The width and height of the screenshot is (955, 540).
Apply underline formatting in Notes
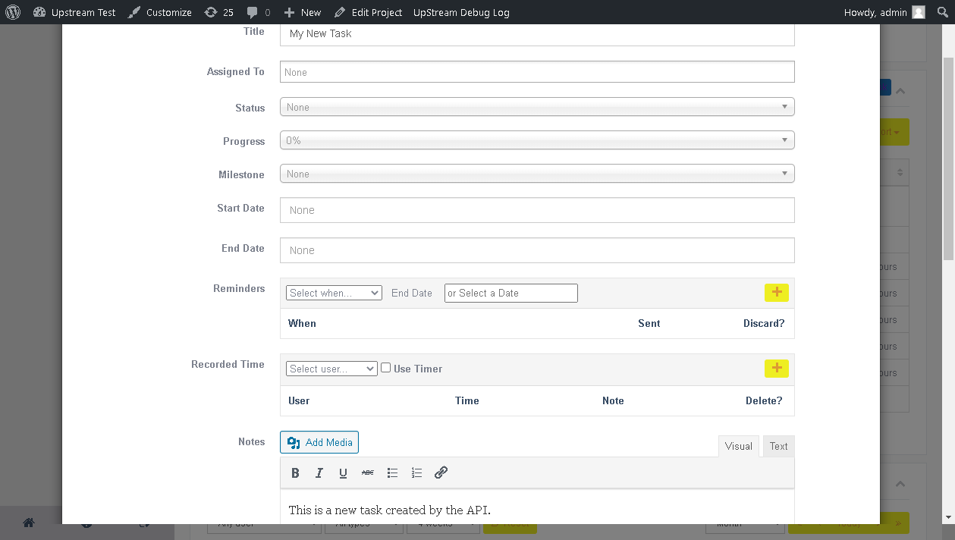click(343, 472)
